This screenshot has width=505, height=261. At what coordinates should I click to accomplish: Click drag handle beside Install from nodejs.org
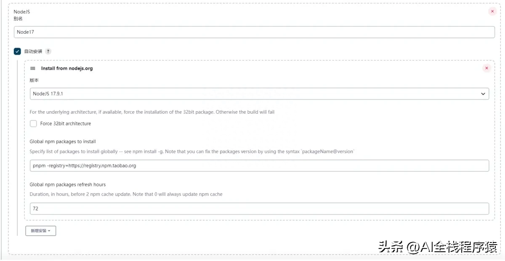coord(33,68)
